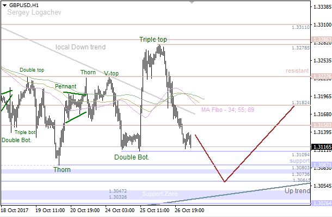Select the 1.31824 level value label
This screenshot has height=217, width=332.
pos(300,102)
